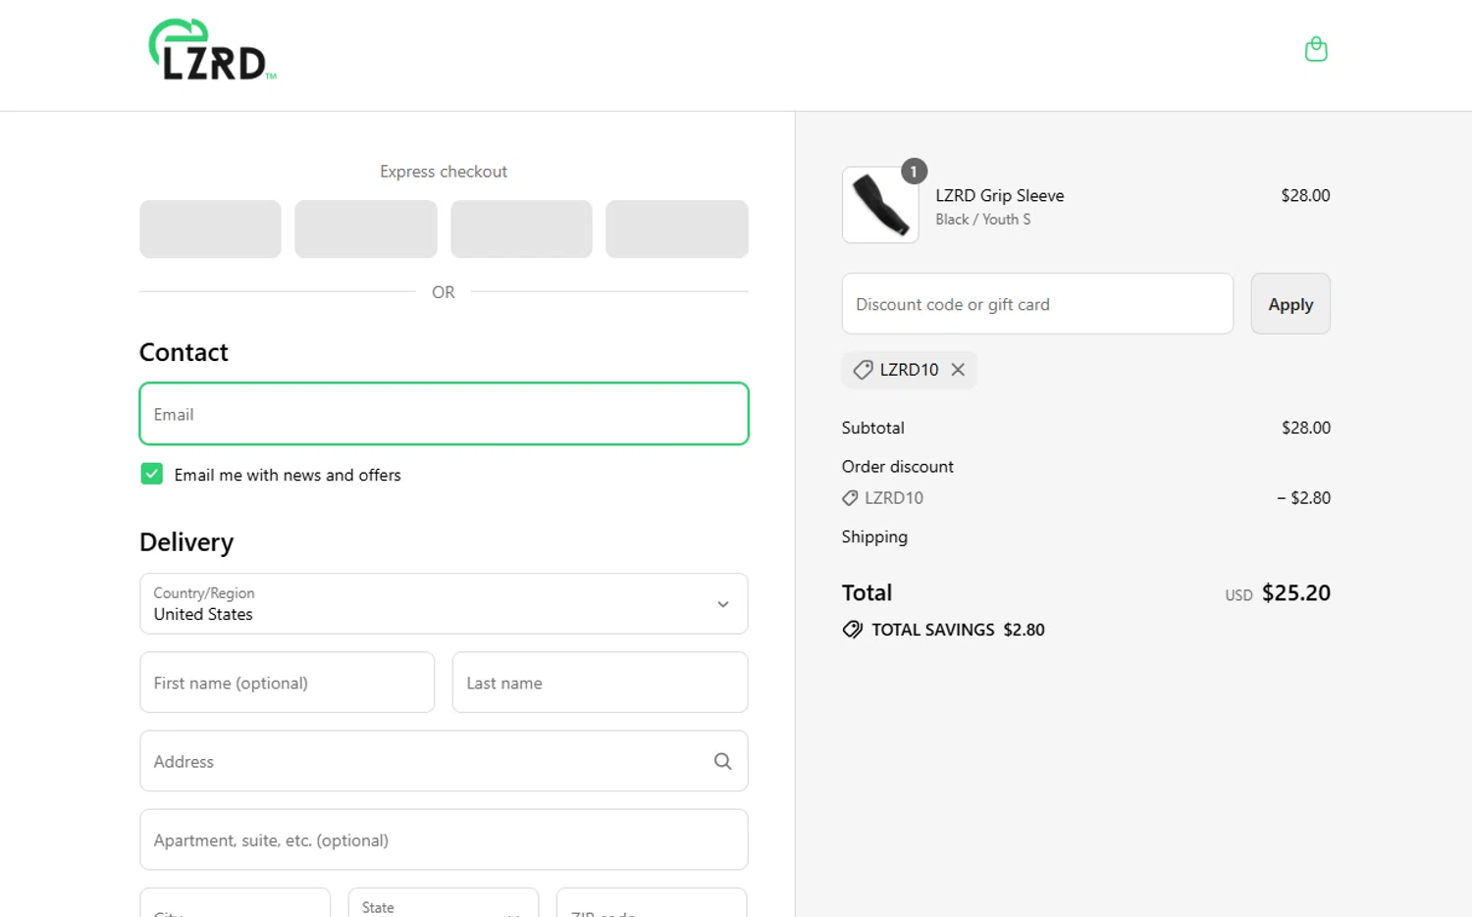This screenshot has height=917, width=1472.
Task: Click the LZRD logo
Action: tap(212, 49)
